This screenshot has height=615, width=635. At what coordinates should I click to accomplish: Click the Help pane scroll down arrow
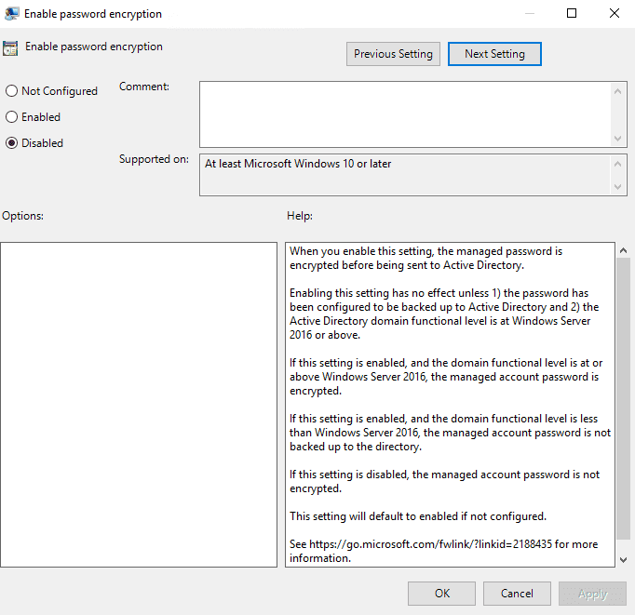tap(623, 558)
